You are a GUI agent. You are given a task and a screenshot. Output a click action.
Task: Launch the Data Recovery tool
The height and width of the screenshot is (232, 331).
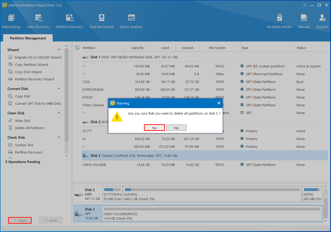38,22
